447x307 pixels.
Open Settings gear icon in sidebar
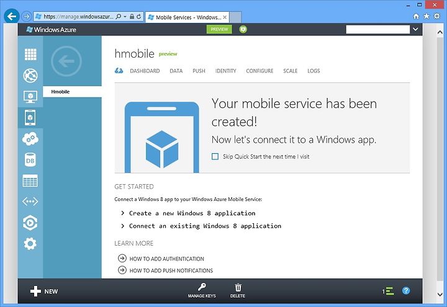pyautogui.click(x=30, y=244)
